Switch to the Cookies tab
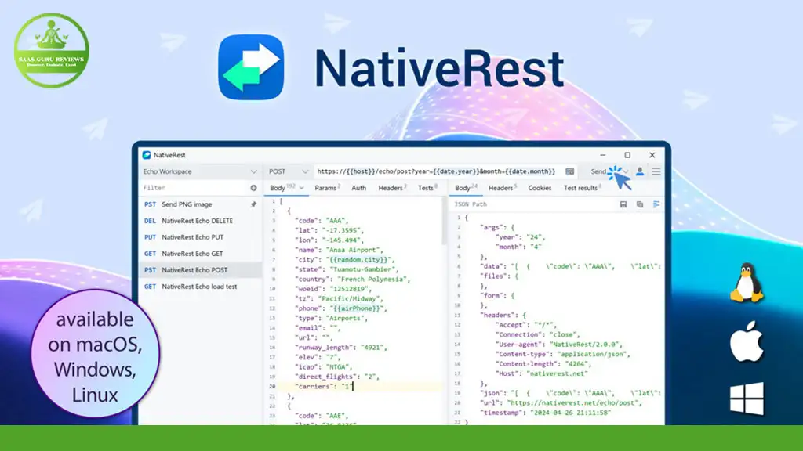The width and height of the screenshot is (803, 451). pos(540,188)
